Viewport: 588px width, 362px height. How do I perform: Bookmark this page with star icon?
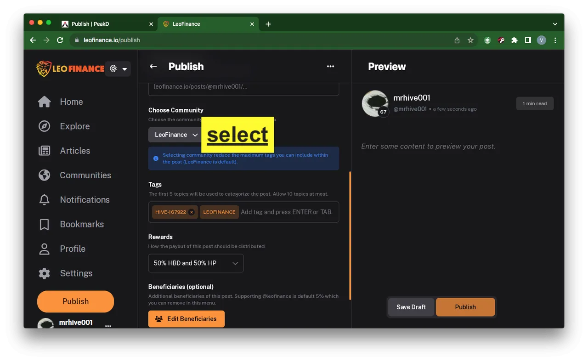[x=470, y=40]
